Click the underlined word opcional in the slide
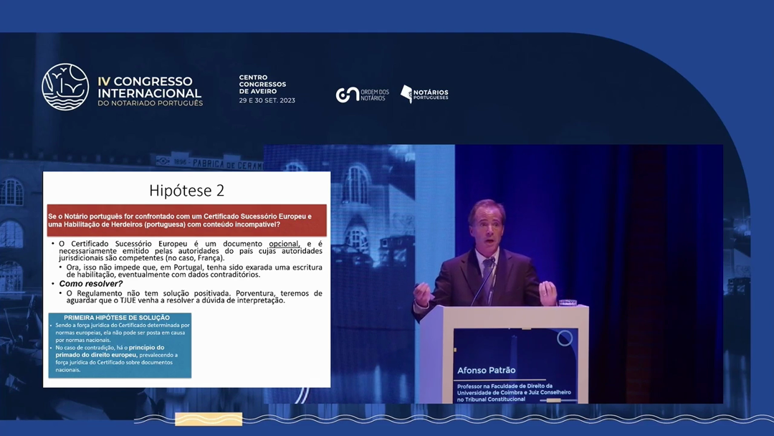This screenshot has width=774, height=436. [x=283, y=244]
